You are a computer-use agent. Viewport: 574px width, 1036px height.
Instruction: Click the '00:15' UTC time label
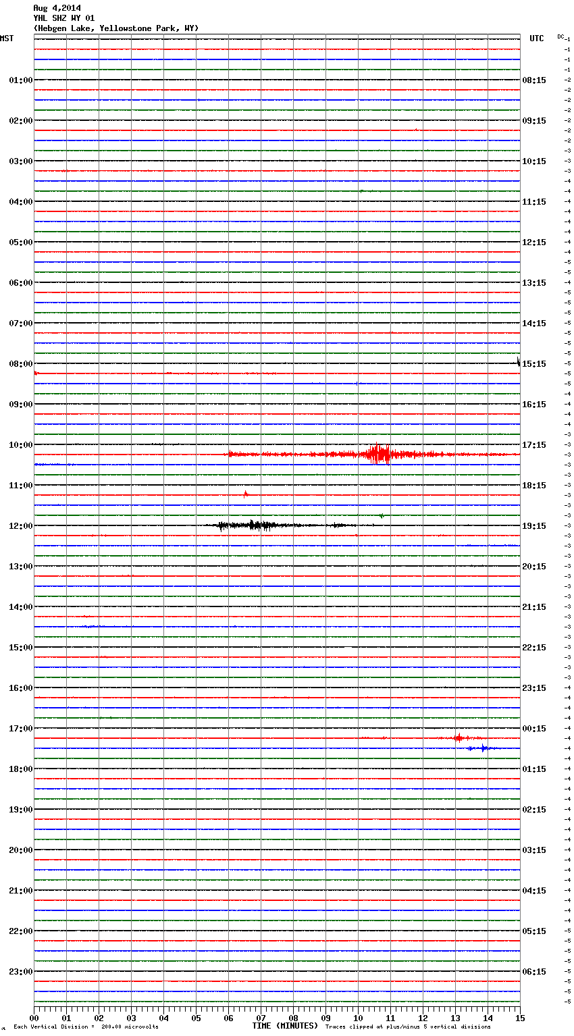pos(534,729)
